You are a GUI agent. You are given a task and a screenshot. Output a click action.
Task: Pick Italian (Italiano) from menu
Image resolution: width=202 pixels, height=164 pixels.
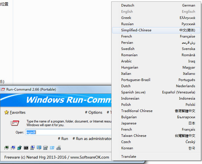[156, 74]
